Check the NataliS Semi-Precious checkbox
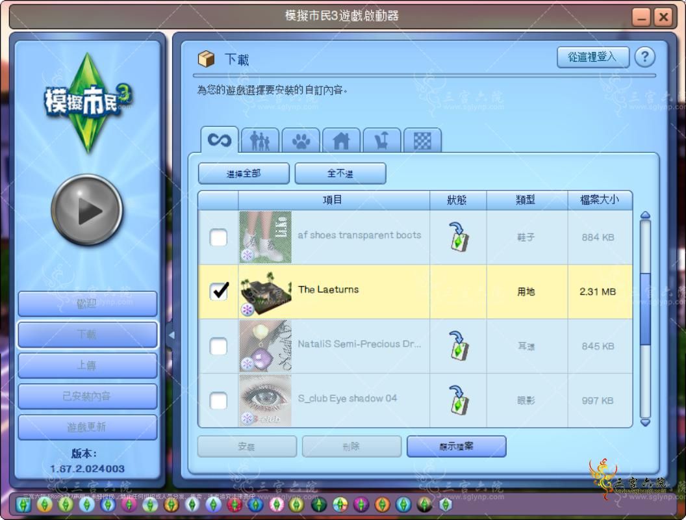This screenshot has width=686, height=520. [218, 346]
